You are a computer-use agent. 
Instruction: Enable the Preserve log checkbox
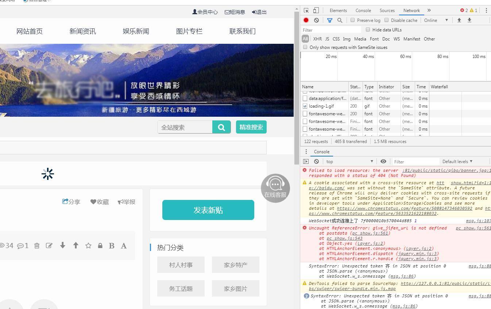pos(352,20)
